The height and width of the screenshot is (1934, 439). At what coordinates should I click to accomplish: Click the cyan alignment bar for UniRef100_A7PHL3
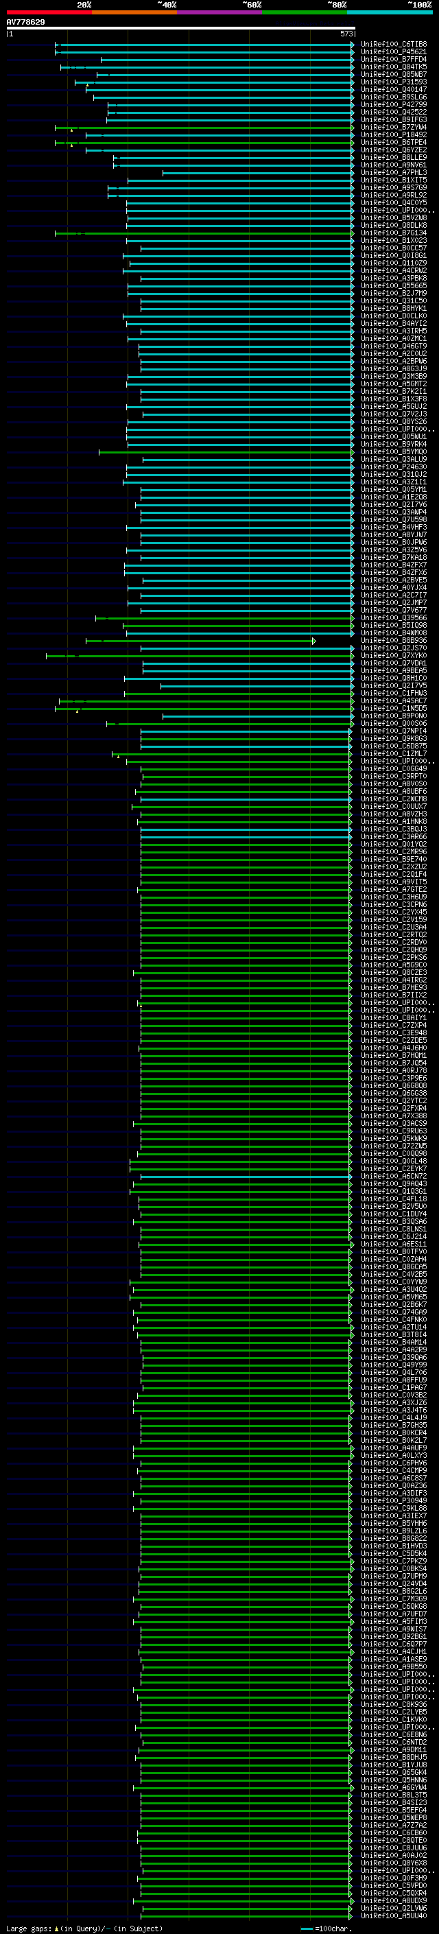point(257,174)
